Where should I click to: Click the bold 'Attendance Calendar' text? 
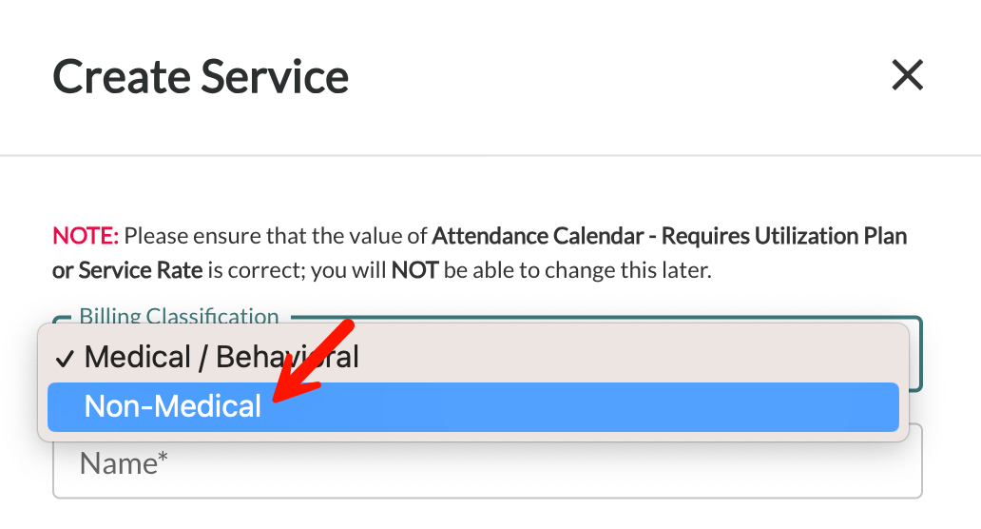[x=538, y=236]
